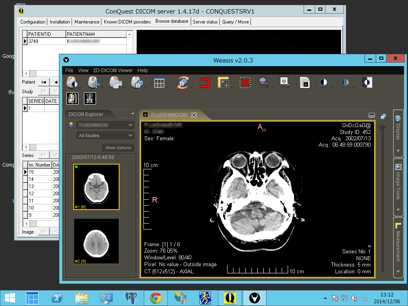The height and width of the screenshot is (306, 408).
Task: Select the window/level mouse action tool
Action: (72, 82)
